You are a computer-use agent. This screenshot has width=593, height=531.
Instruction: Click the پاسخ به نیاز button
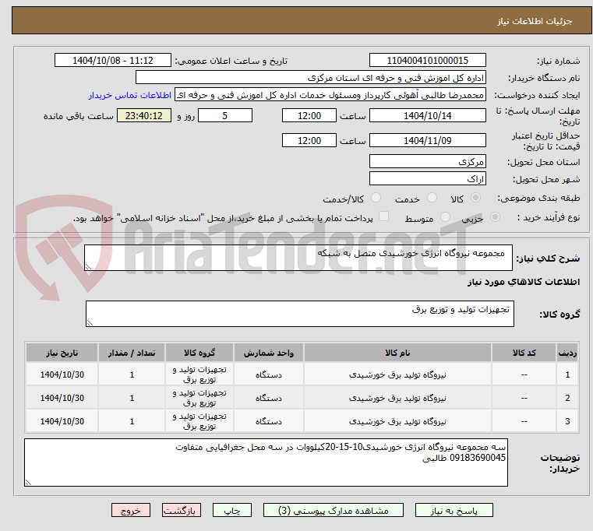454,510
